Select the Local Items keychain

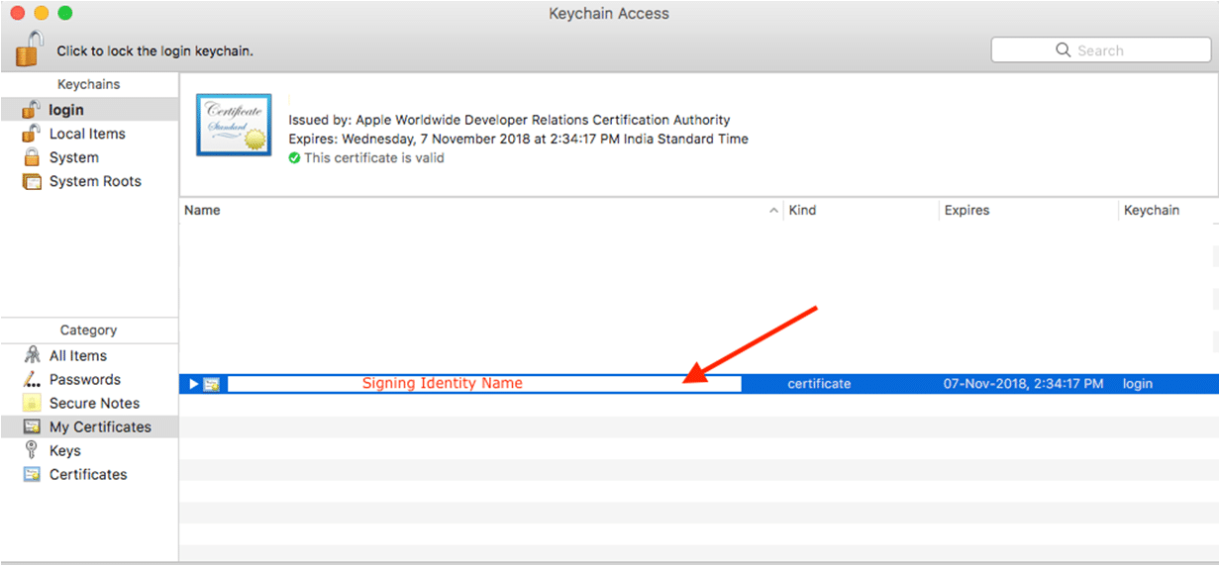pyautogui.click(x=89, y=134)
